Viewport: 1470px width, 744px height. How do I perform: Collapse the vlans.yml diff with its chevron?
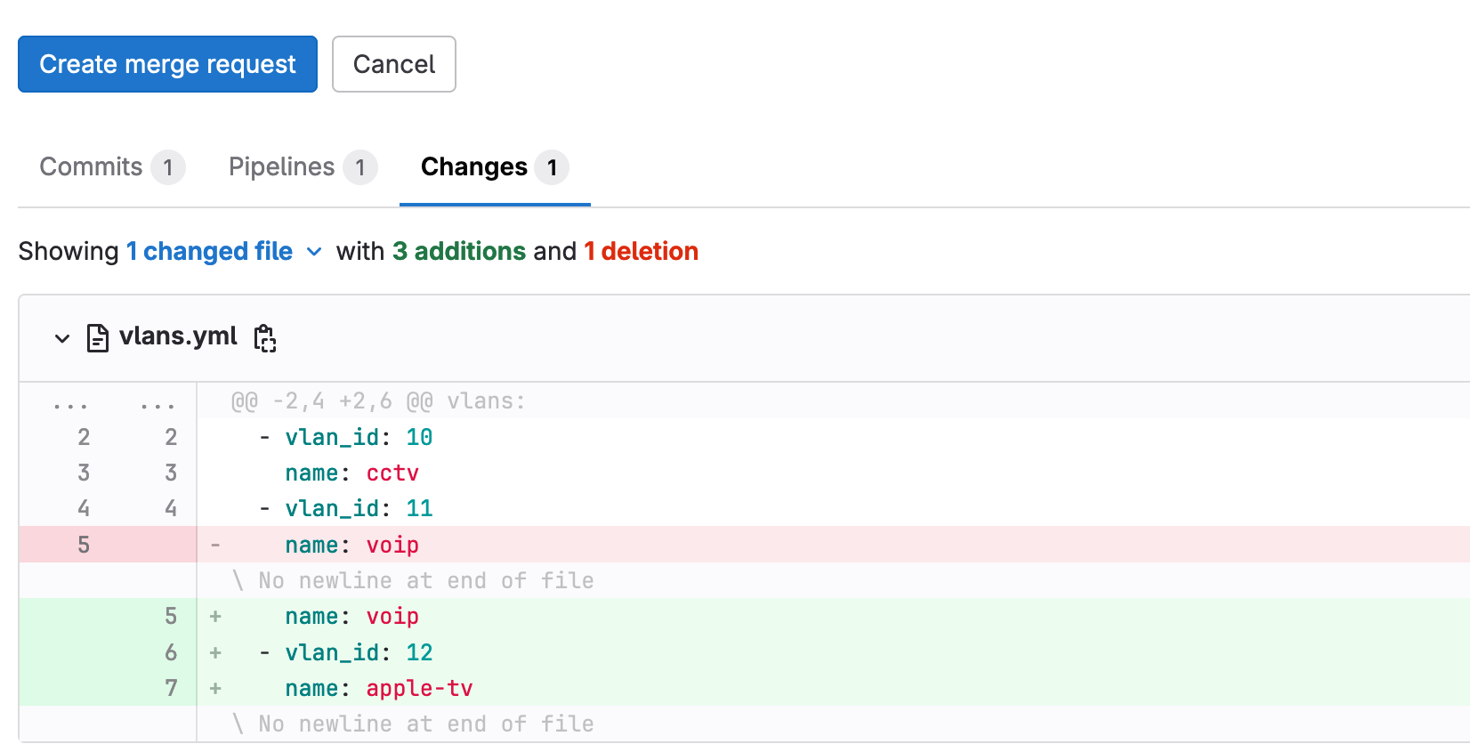62,338
